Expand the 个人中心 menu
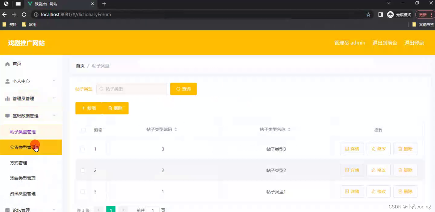This screenshot has width=435, height=212. coord(31,81)
